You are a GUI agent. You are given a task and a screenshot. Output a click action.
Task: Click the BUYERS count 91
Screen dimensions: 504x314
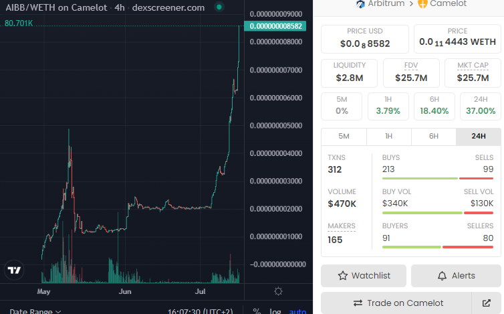click(x=386, y=238)
